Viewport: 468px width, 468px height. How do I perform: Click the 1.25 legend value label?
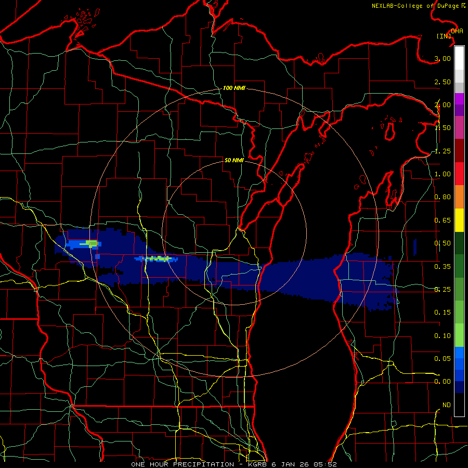pos(443,151)
